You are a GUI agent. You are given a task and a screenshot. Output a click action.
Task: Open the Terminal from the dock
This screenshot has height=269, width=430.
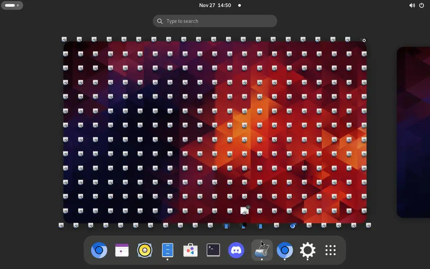tap(213, 250)
